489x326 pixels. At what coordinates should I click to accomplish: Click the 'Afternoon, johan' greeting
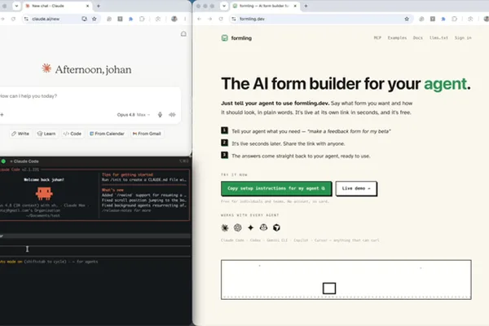coord(93,69)
